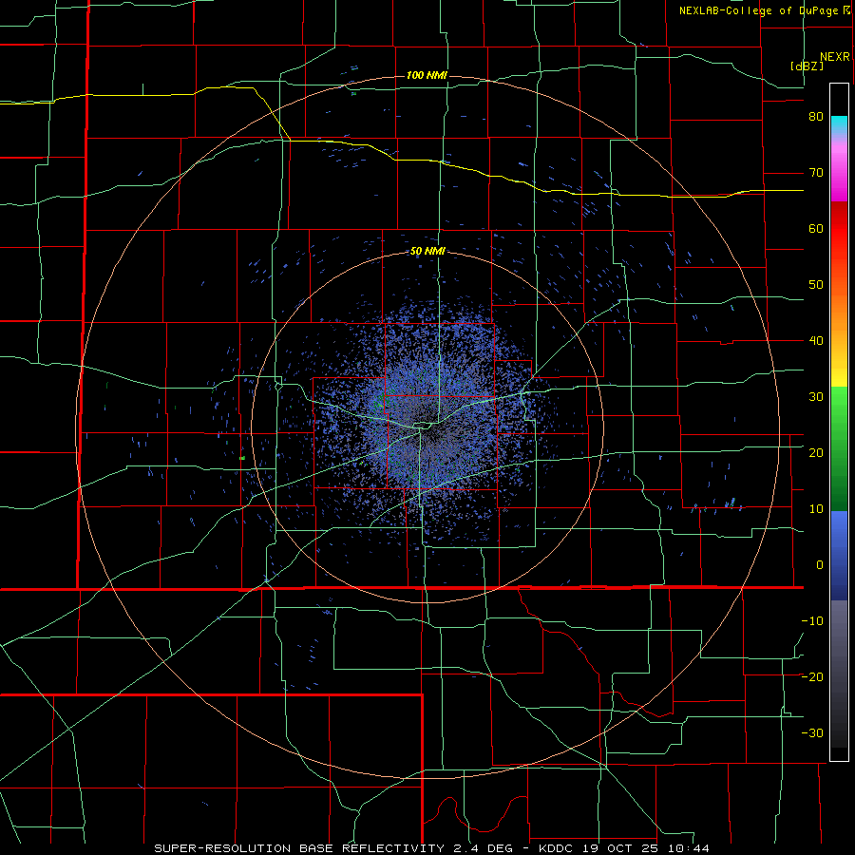Click the small green echo west of radar

[242, 458]
